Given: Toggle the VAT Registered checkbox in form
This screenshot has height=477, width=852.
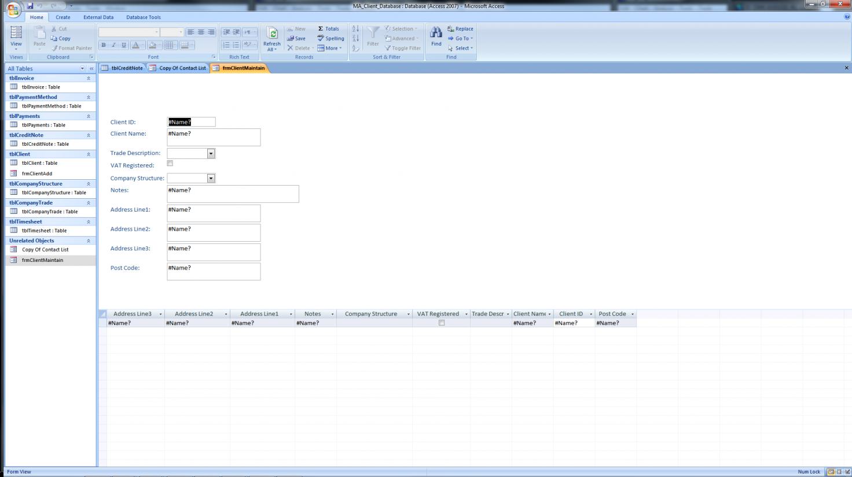Looking at the screenshot, I should tap(170, 164).
